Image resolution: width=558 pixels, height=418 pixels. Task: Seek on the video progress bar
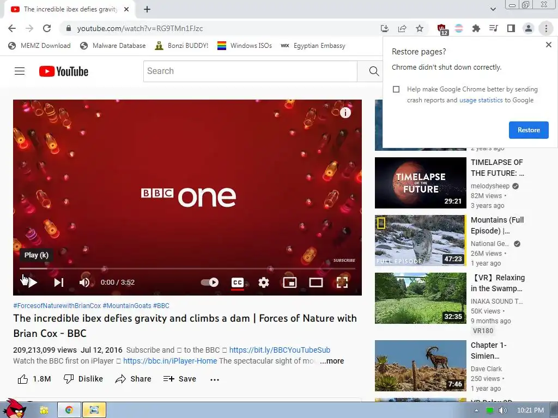(187, 268)
